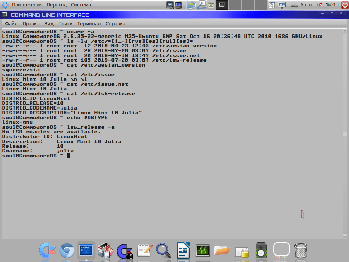Image resolution: width=349 pixels, height=262 pixels.
Task: Open the Вид menu
Action: (49, 24)
